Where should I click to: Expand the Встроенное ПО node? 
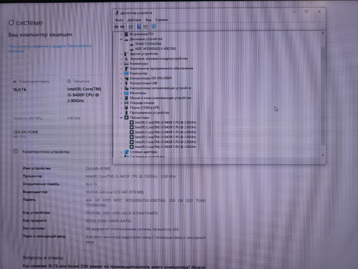click(x=121, y=34)
